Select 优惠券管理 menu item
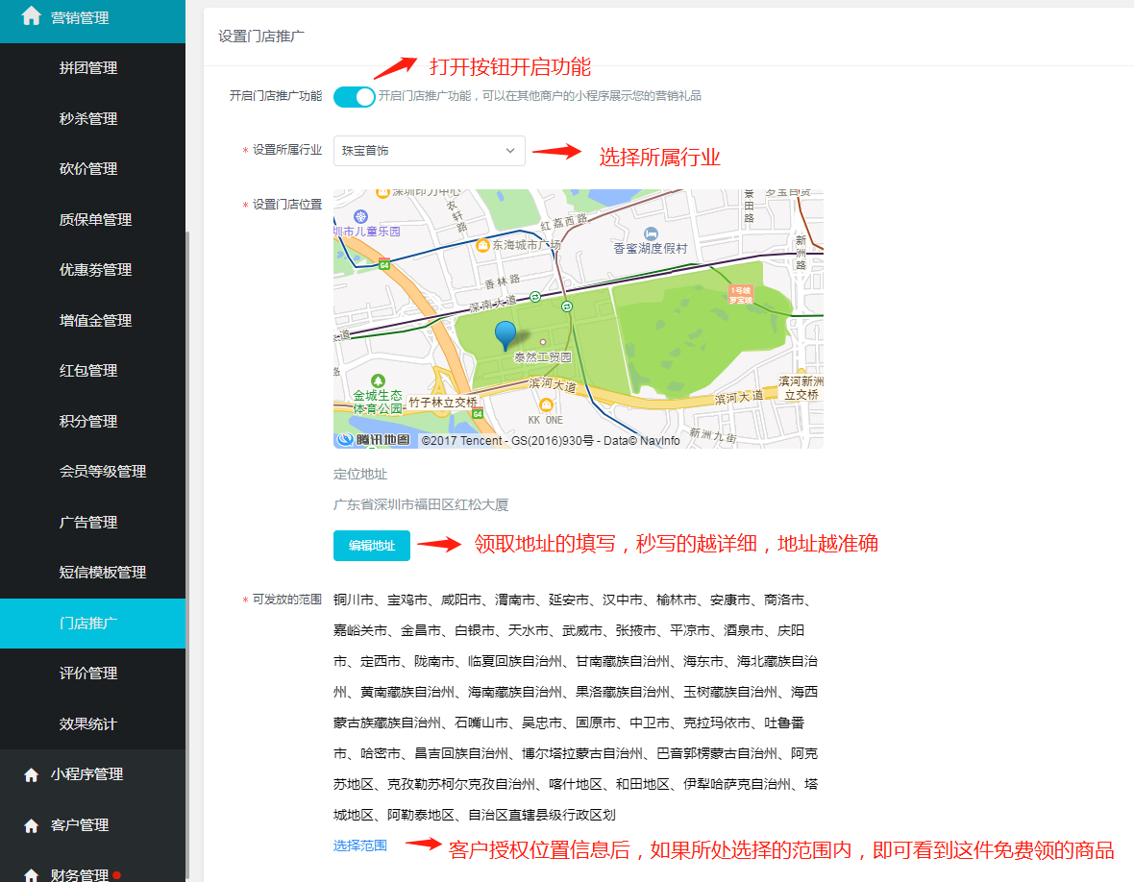 tap(95, 270)
